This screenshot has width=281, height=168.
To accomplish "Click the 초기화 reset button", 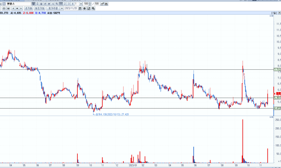I will pos(29,8).
